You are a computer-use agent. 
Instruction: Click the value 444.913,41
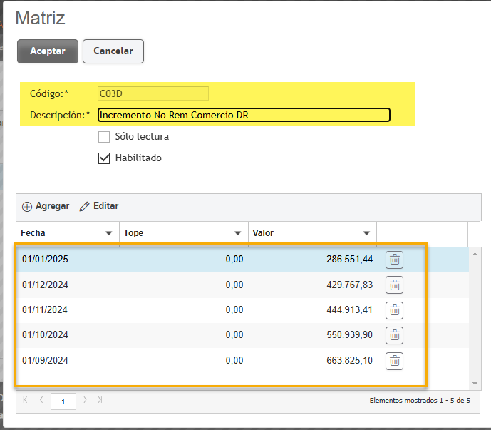[x=349, y=309]
